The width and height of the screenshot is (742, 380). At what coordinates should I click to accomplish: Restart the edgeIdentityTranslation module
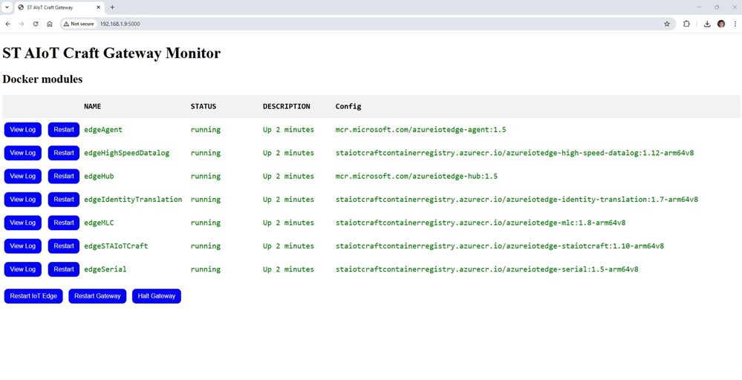coord(63,199)
